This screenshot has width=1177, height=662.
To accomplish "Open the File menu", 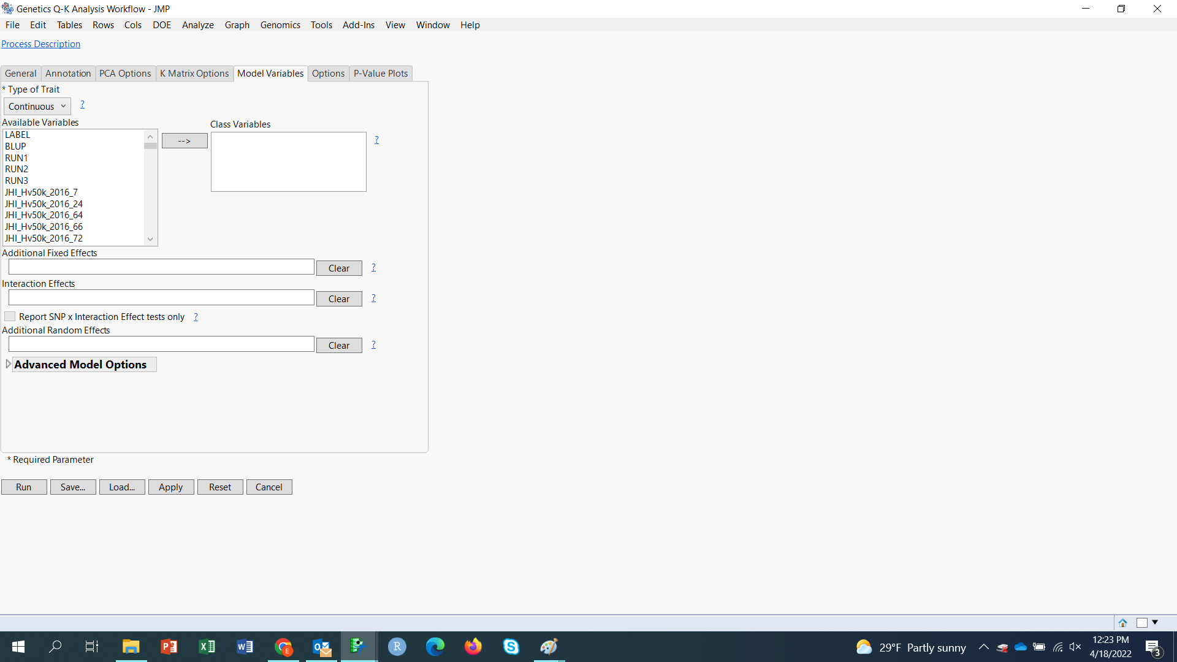I will tap(12, 25).
